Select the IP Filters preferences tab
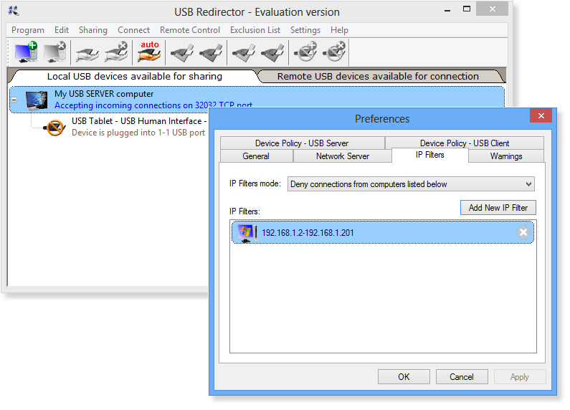Image resolution: width=570 pixels, height=410 pixels. [x=429, y=155]
